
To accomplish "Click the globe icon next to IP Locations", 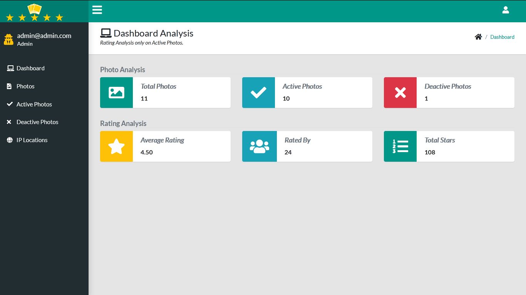I will pos(9,140).
